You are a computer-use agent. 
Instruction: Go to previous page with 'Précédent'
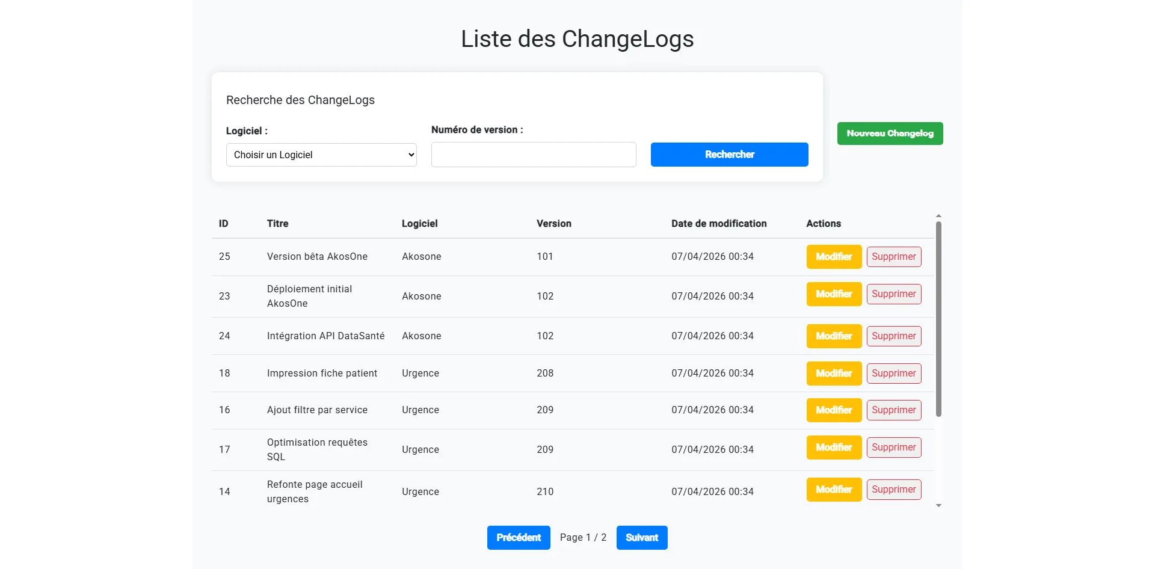pos(519,537)
